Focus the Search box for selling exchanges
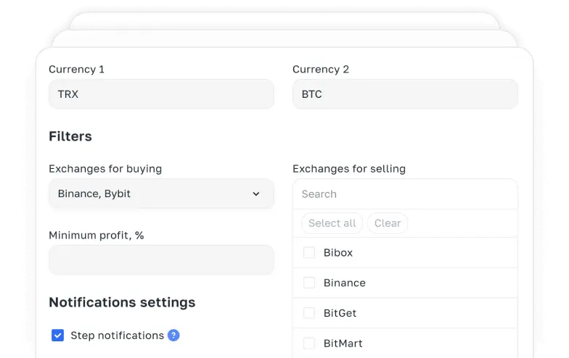This screenshot has width=569, height=358. [x=404, y=194]
